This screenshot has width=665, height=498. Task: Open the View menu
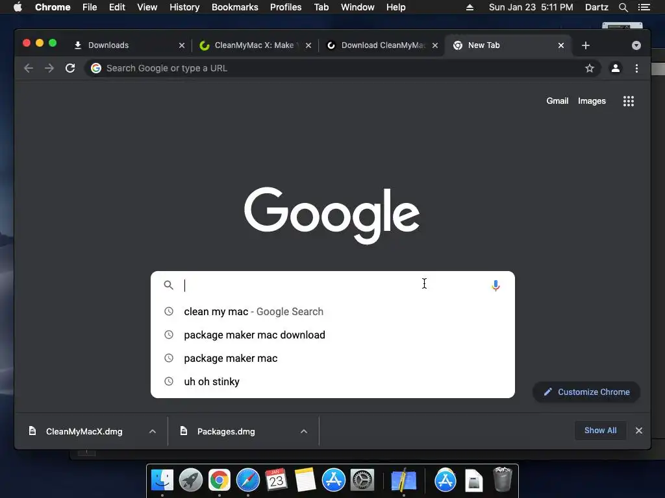tap(147, 7)
